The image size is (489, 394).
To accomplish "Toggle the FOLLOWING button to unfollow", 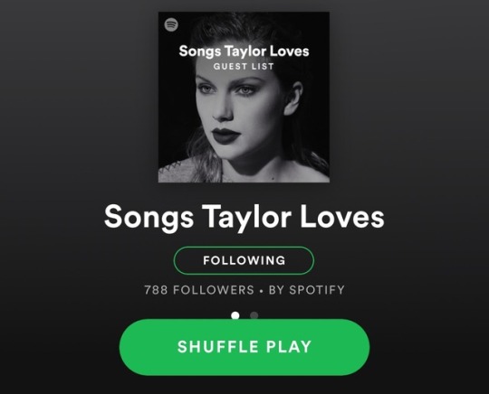I will [x=244, y=260].
